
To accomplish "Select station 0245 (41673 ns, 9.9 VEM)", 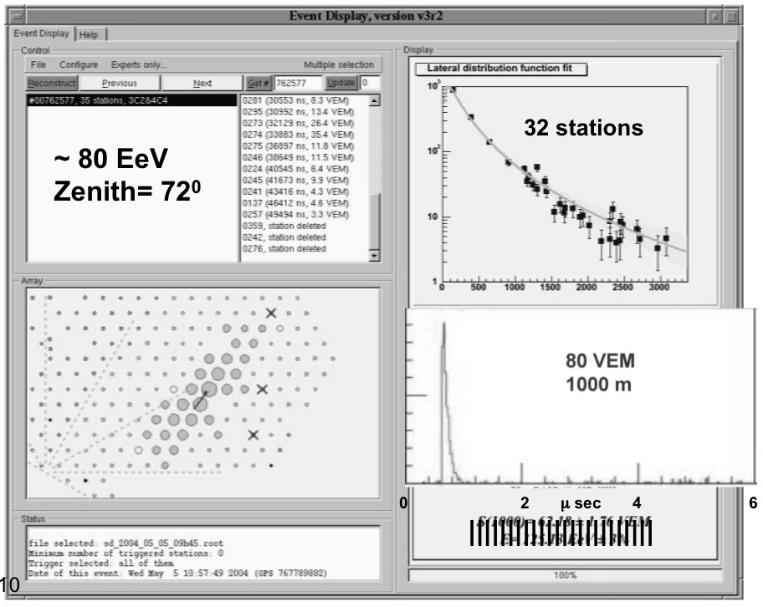I will coord(295,181).
